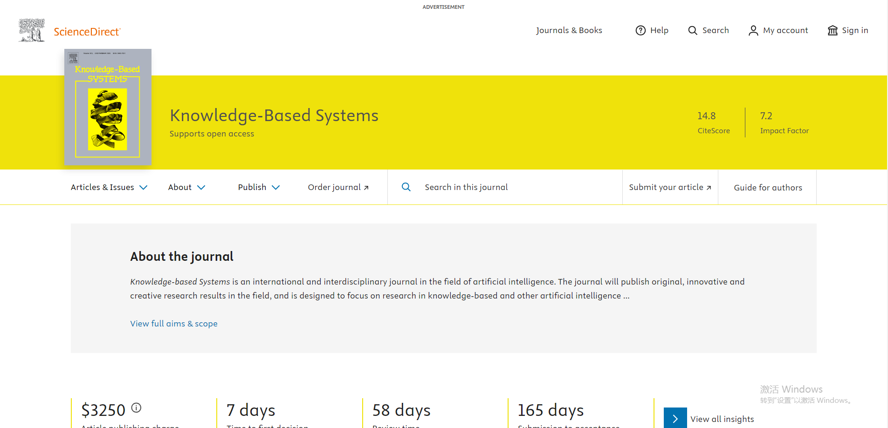Screen dimensions: 888x428
Task: Click the Order journal arrow icon
Action: (366, 188)
